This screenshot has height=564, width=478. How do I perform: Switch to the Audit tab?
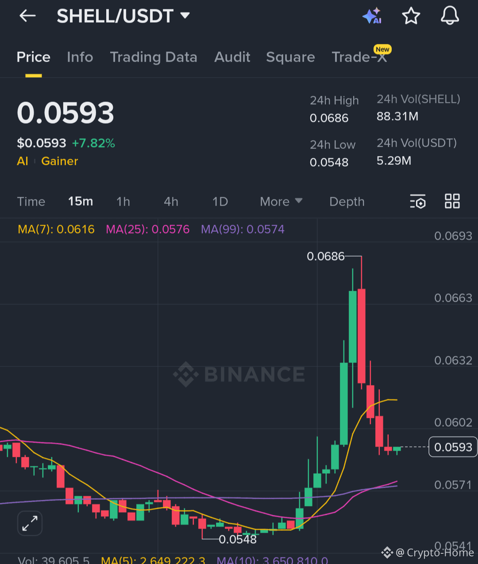[232, 57]
